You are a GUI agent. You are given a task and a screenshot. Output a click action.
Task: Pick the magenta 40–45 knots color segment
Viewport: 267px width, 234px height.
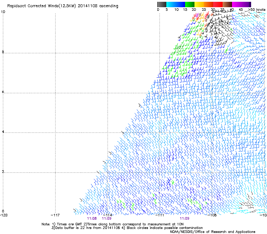[237, 4]
